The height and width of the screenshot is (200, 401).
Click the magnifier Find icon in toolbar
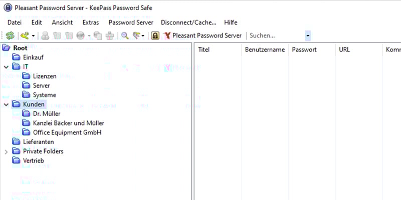125,35
